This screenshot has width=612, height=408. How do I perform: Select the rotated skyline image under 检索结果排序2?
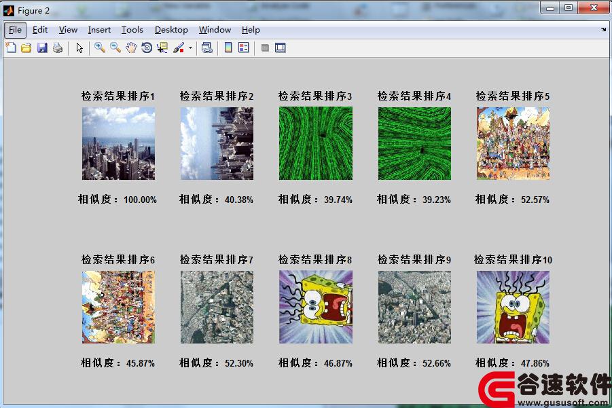[x=217, y=143]
